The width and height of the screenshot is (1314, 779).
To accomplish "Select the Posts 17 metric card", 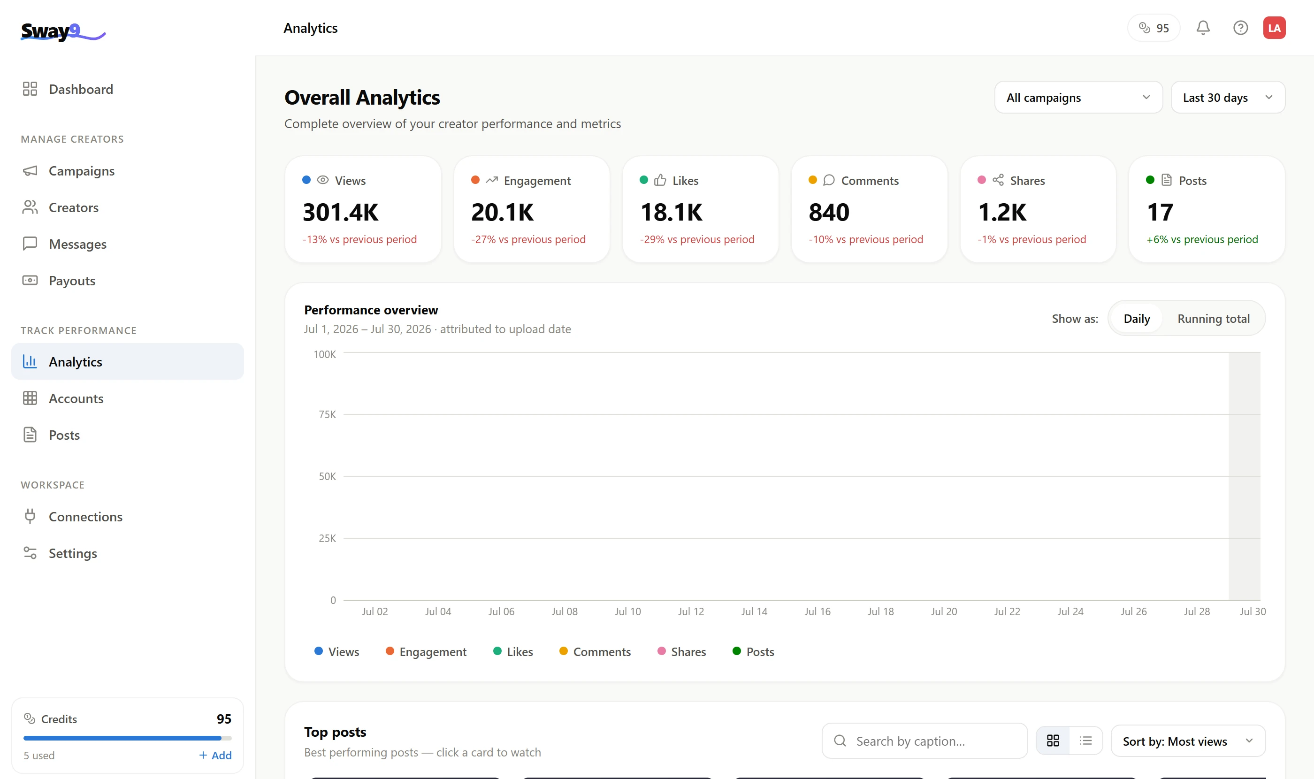I will click(1207, 209).
